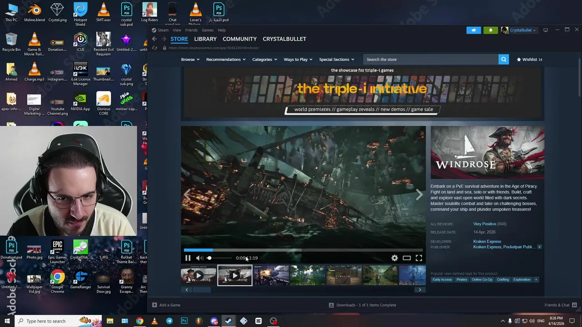582x327 pixels.
Task: Click Add a Game
Action: (x=166, y=305)
